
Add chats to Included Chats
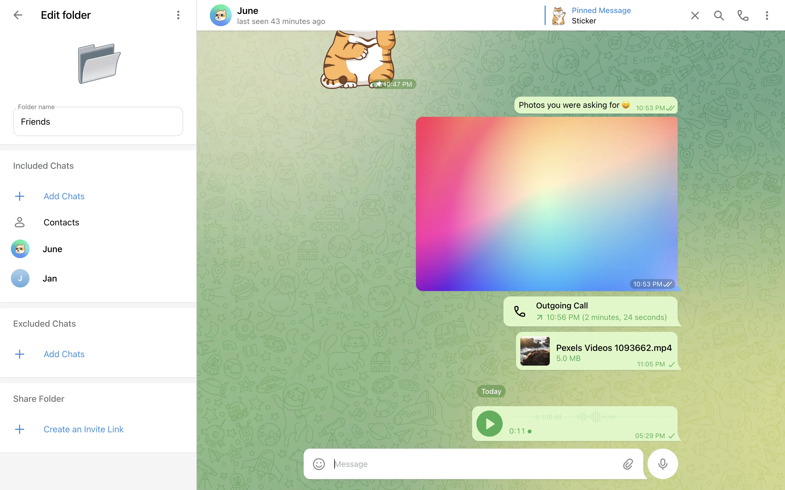click(64, 196)
